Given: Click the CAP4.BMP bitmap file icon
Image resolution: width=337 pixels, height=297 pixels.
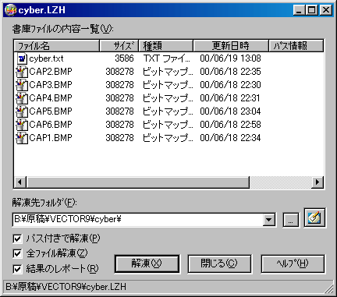Looking at the screenshot, I should click(x=22, y=98).
